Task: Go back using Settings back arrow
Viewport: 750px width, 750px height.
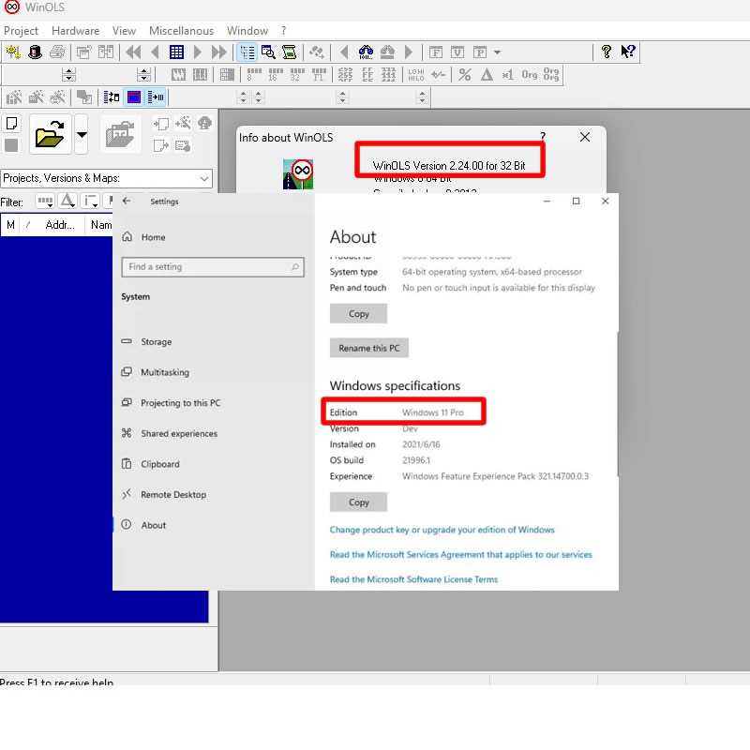Action: click(127, 201)
